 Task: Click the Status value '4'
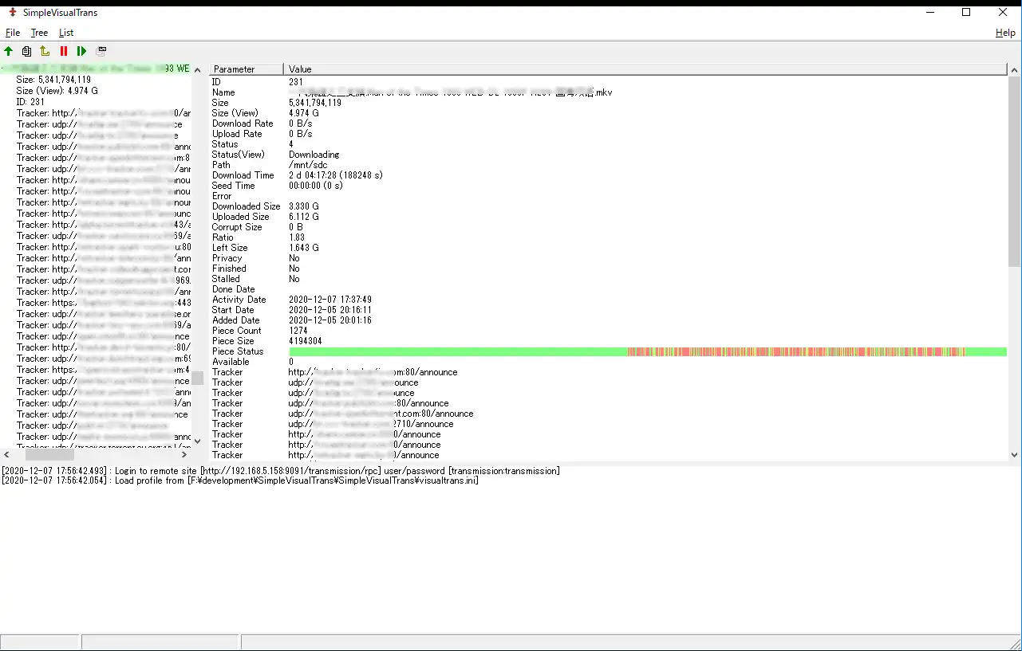(x=292, y=144)
